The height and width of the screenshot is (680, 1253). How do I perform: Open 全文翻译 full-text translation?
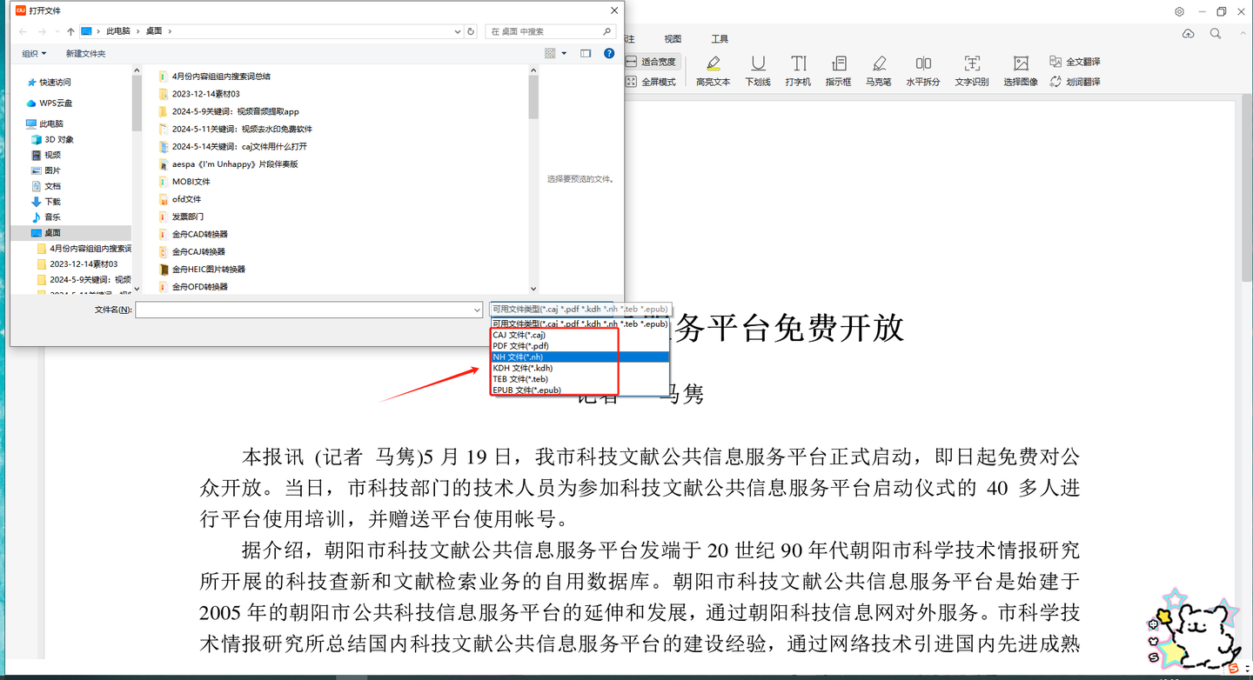tap(1074, 62)
